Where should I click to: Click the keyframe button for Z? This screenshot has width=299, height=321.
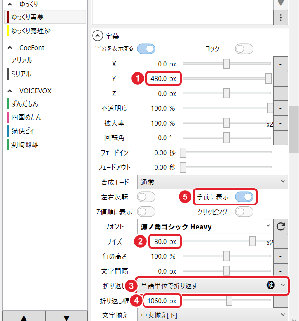281,93
